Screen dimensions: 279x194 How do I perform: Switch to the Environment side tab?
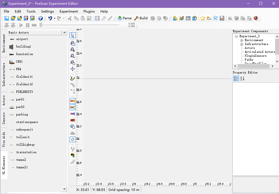point(4,43)
